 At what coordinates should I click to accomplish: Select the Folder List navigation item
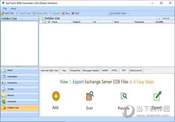pos(19,108)
